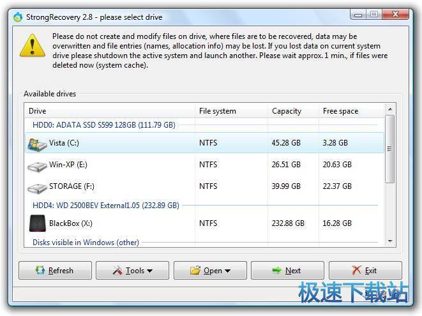The width and height of the screenshot is (422, 316).
Task: Click the Vista (C:) Windows drive icon
Action: (x=38, y=144)
